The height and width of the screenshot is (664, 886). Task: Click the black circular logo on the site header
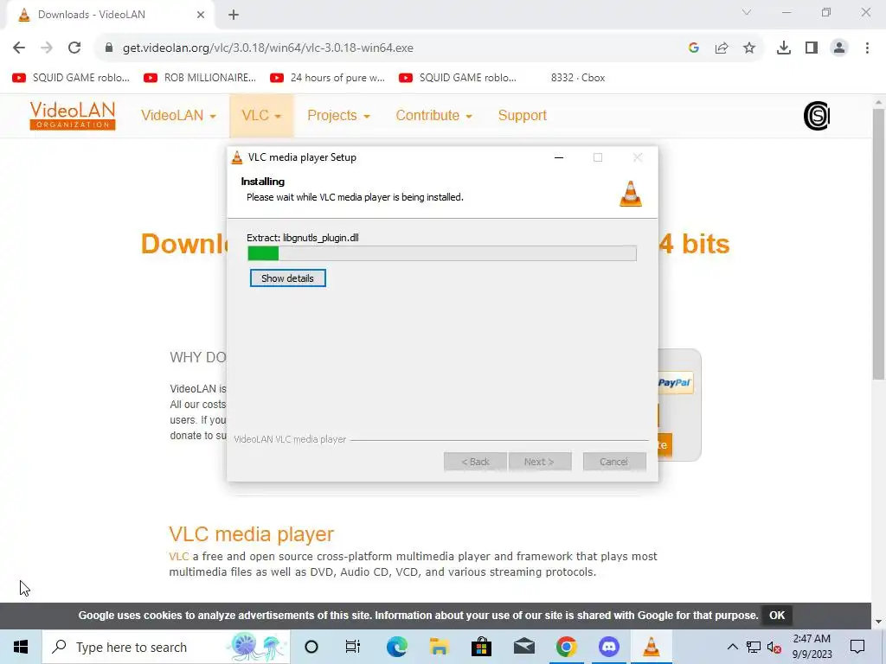click(x=817, y=116)
